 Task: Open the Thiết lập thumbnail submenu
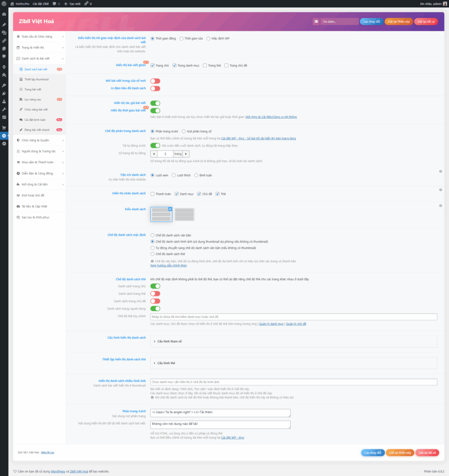click(40, 79)
